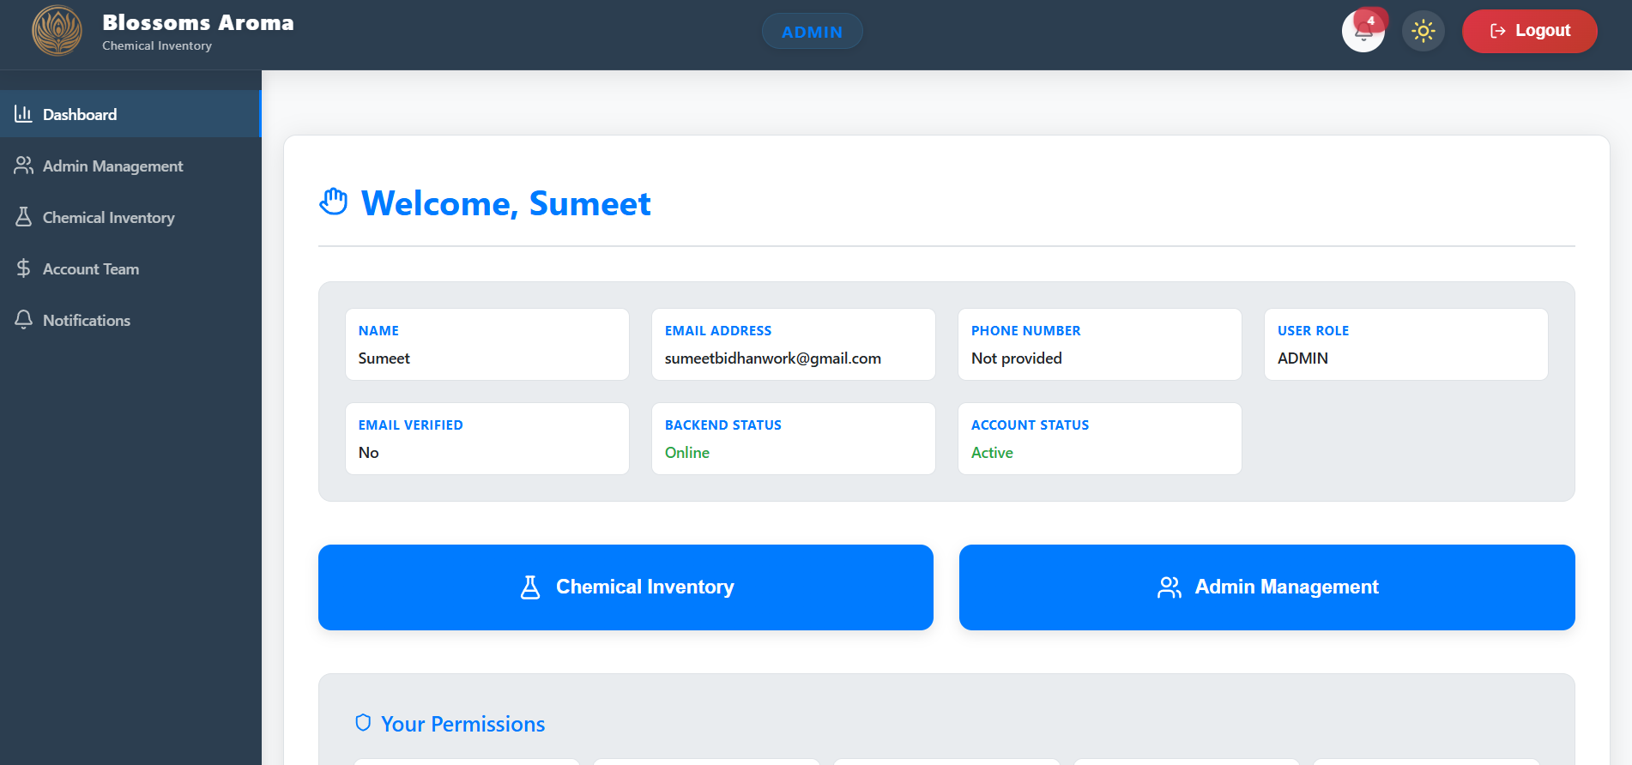The width and height of the screenshot is (1632, 765).
Task: Open Dashboard in the sidebar
Action: point(130,114)
